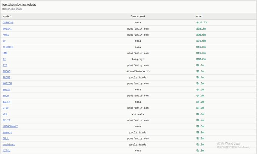
Task: Click 'virtuals' launchpad in VEX row
Action: (138, 114)
